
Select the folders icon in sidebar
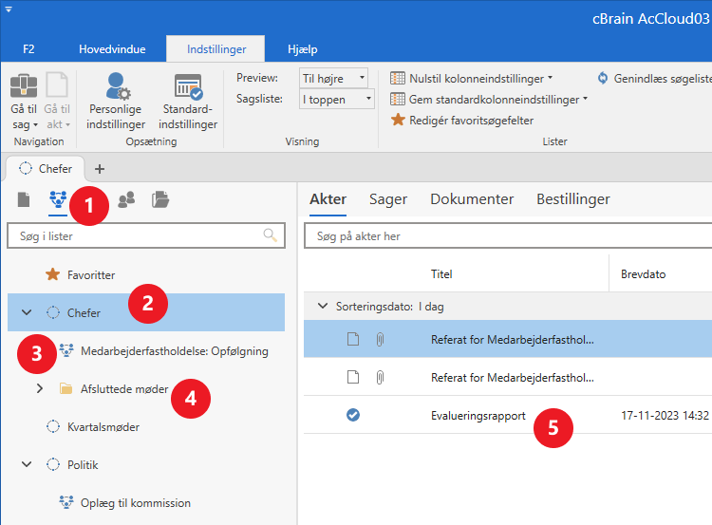coord(160,199)
